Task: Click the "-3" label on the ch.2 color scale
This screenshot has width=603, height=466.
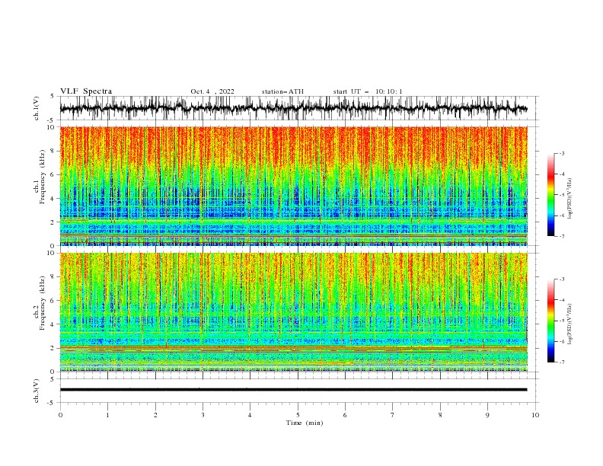Action: coord(562,279)
